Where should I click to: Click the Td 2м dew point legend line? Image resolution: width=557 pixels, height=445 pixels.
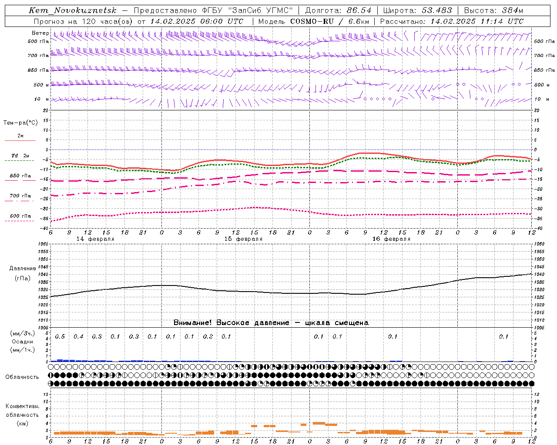19,160
